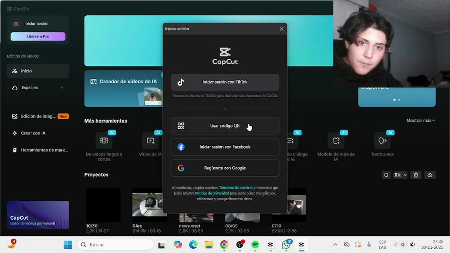450x253 pixels.
Task: Open Copilot from taskbar
Action: pos(178,245)
